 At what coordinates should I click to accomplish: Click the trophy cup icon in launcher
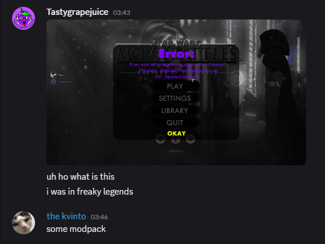tap(175, 139)
